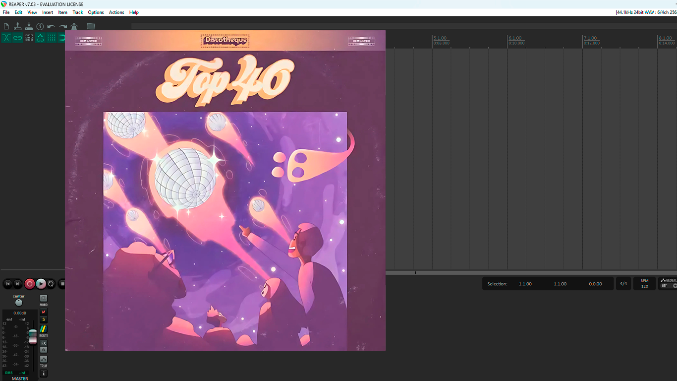Click the Discotheque label on the artwork
677x381 pixels.
[225, 40]
